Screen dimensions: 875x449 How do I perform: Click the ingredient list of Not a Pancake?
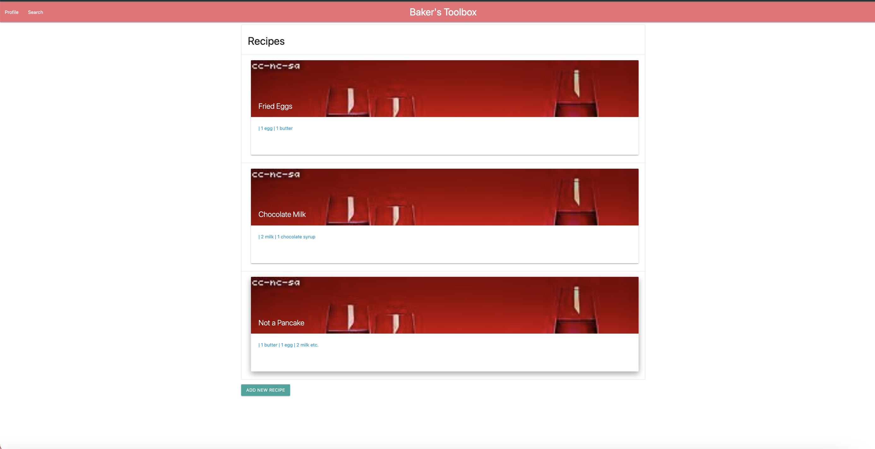tap(289, 345)
